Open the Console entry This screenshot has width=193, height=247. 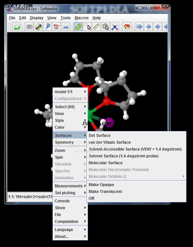coord(70,201)
